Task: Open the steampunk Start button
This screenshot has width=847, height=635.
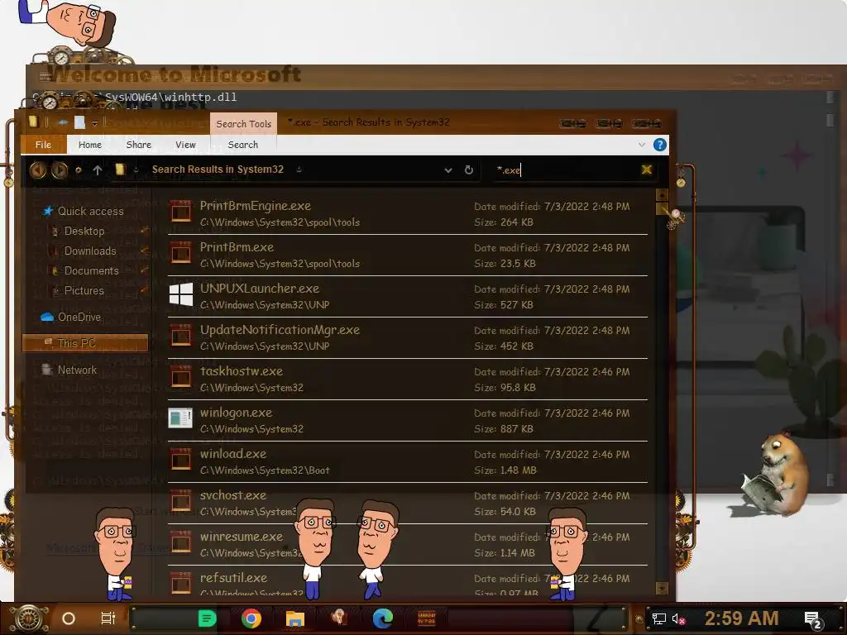Action: point(28,618)
